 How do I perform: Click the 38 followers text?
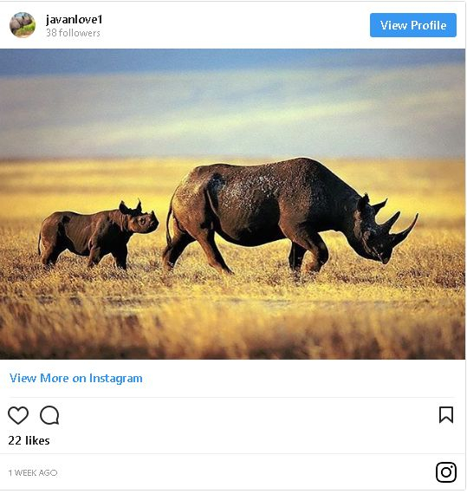(x=73, y=33)
